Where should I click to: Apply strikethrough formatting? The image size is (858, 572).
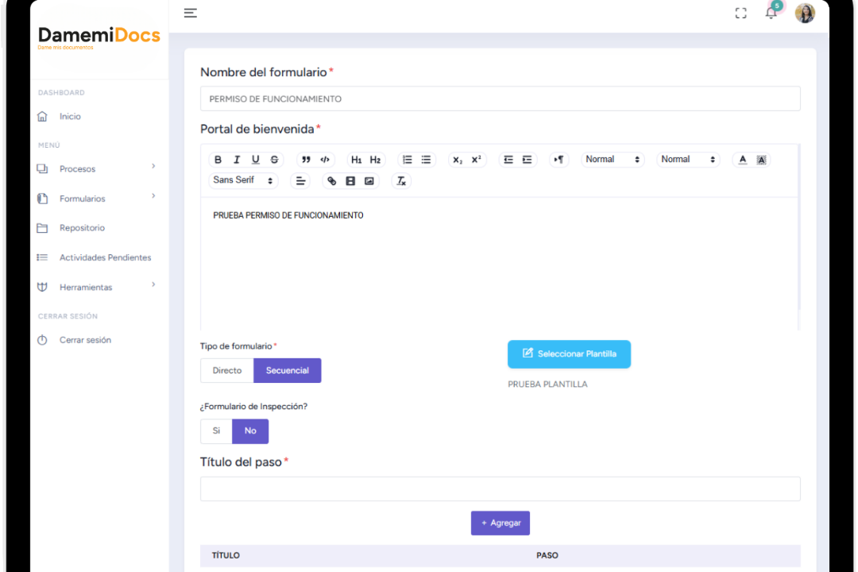(x=274, y=160)
